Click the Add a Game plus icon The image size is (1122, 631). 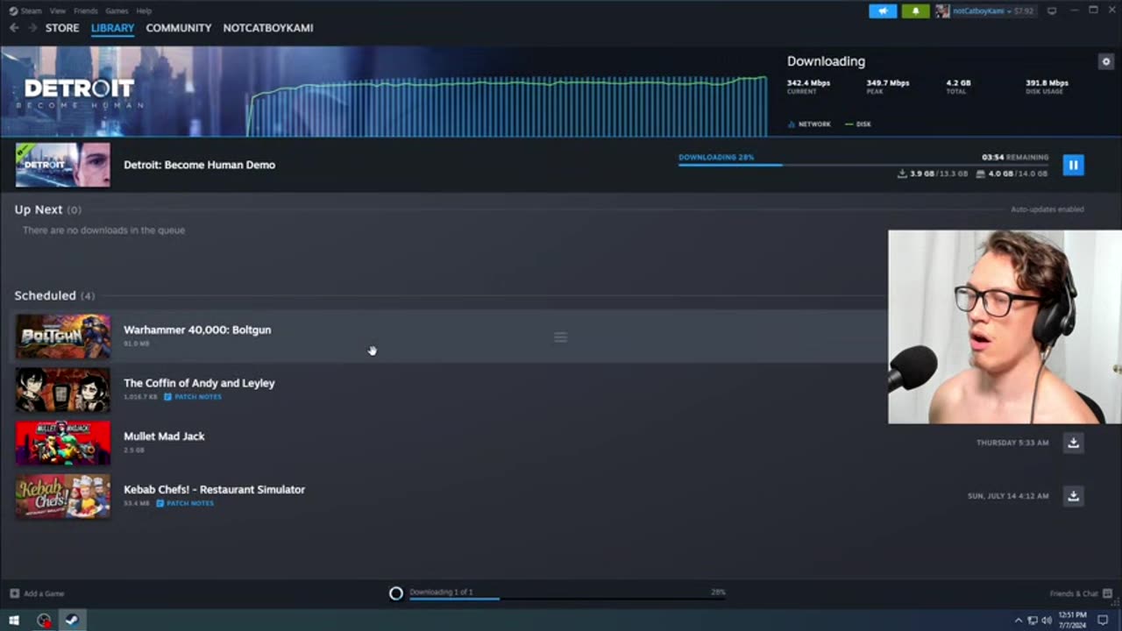click(14, 593)
